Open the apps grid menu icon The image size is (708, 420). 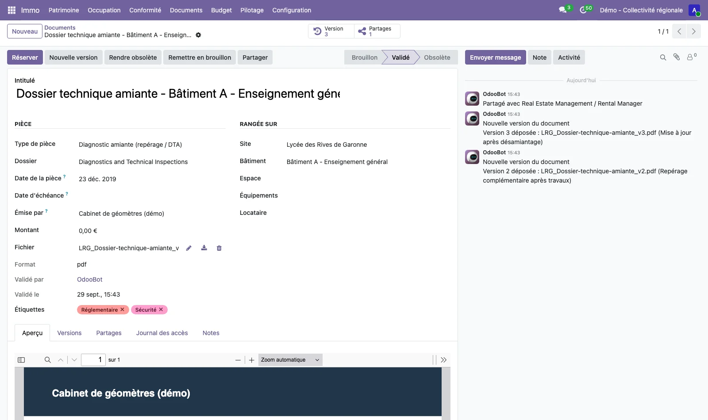pyautogui.click(x=12, y=10)
